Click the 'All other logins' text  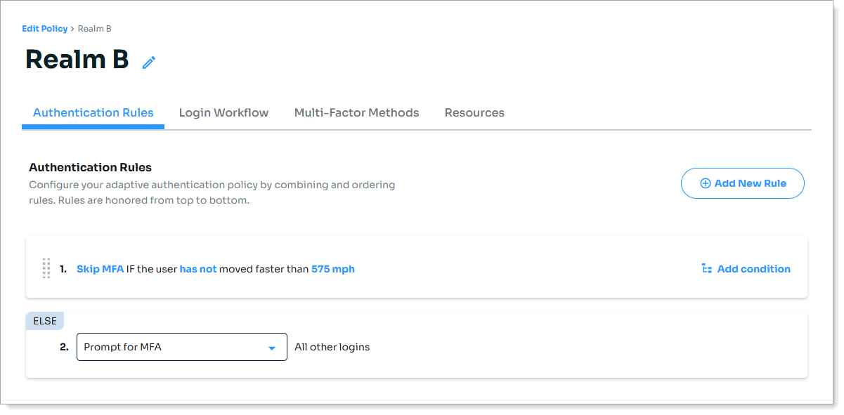pos(332,347)
